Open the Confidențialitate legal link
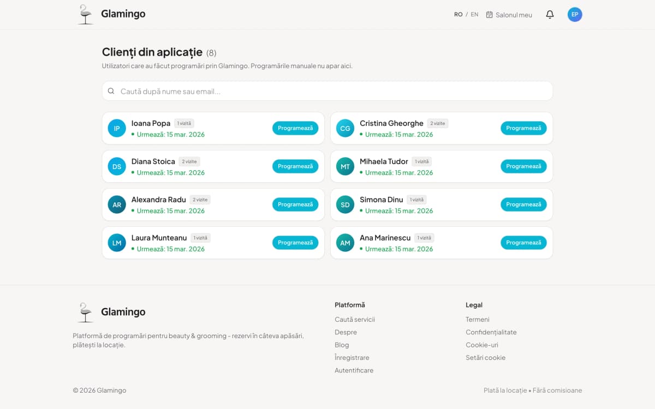Viewport: 655px width, 409px height. (491, 332)
